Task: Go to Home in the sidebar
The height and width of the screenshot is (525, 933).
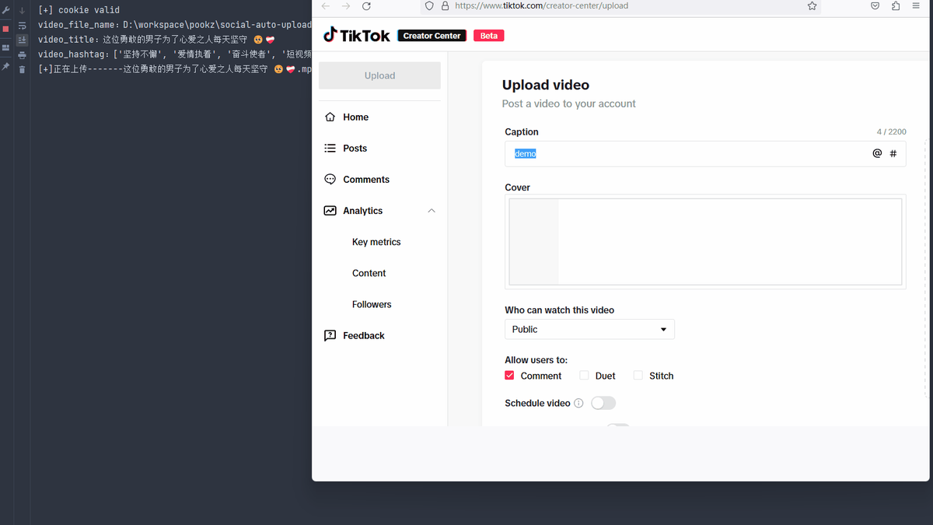Action: tap(355, 117)
